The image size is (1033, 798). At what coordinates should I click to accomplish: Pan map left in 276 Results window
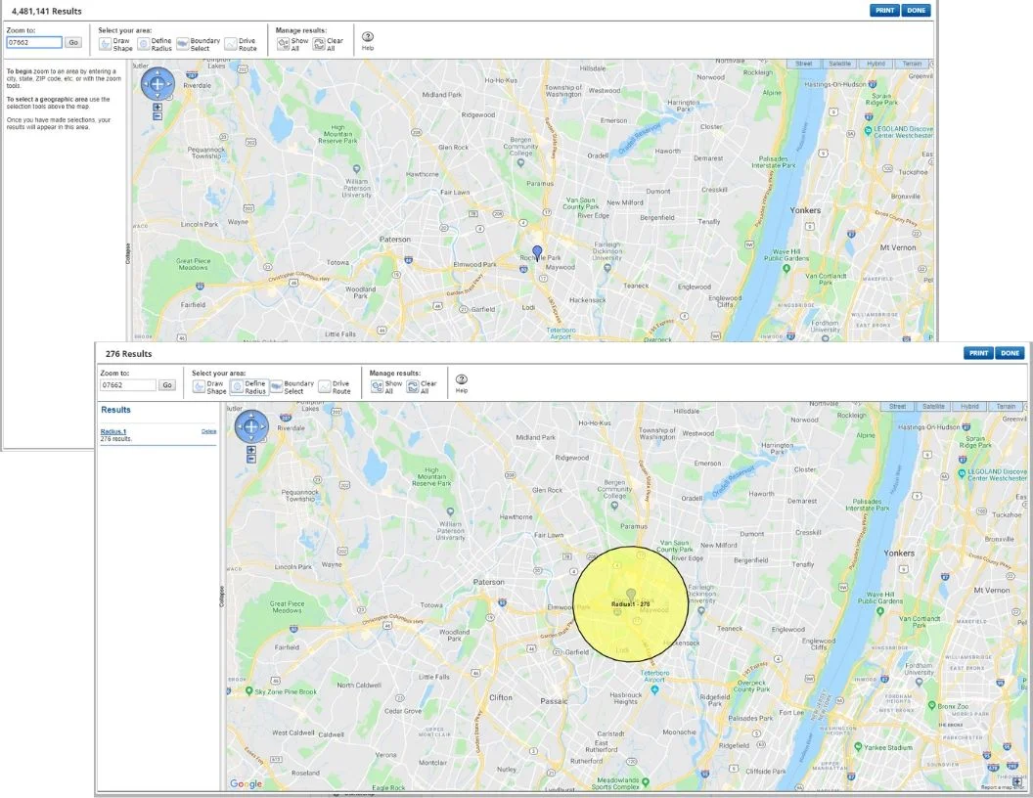[239, 426]
